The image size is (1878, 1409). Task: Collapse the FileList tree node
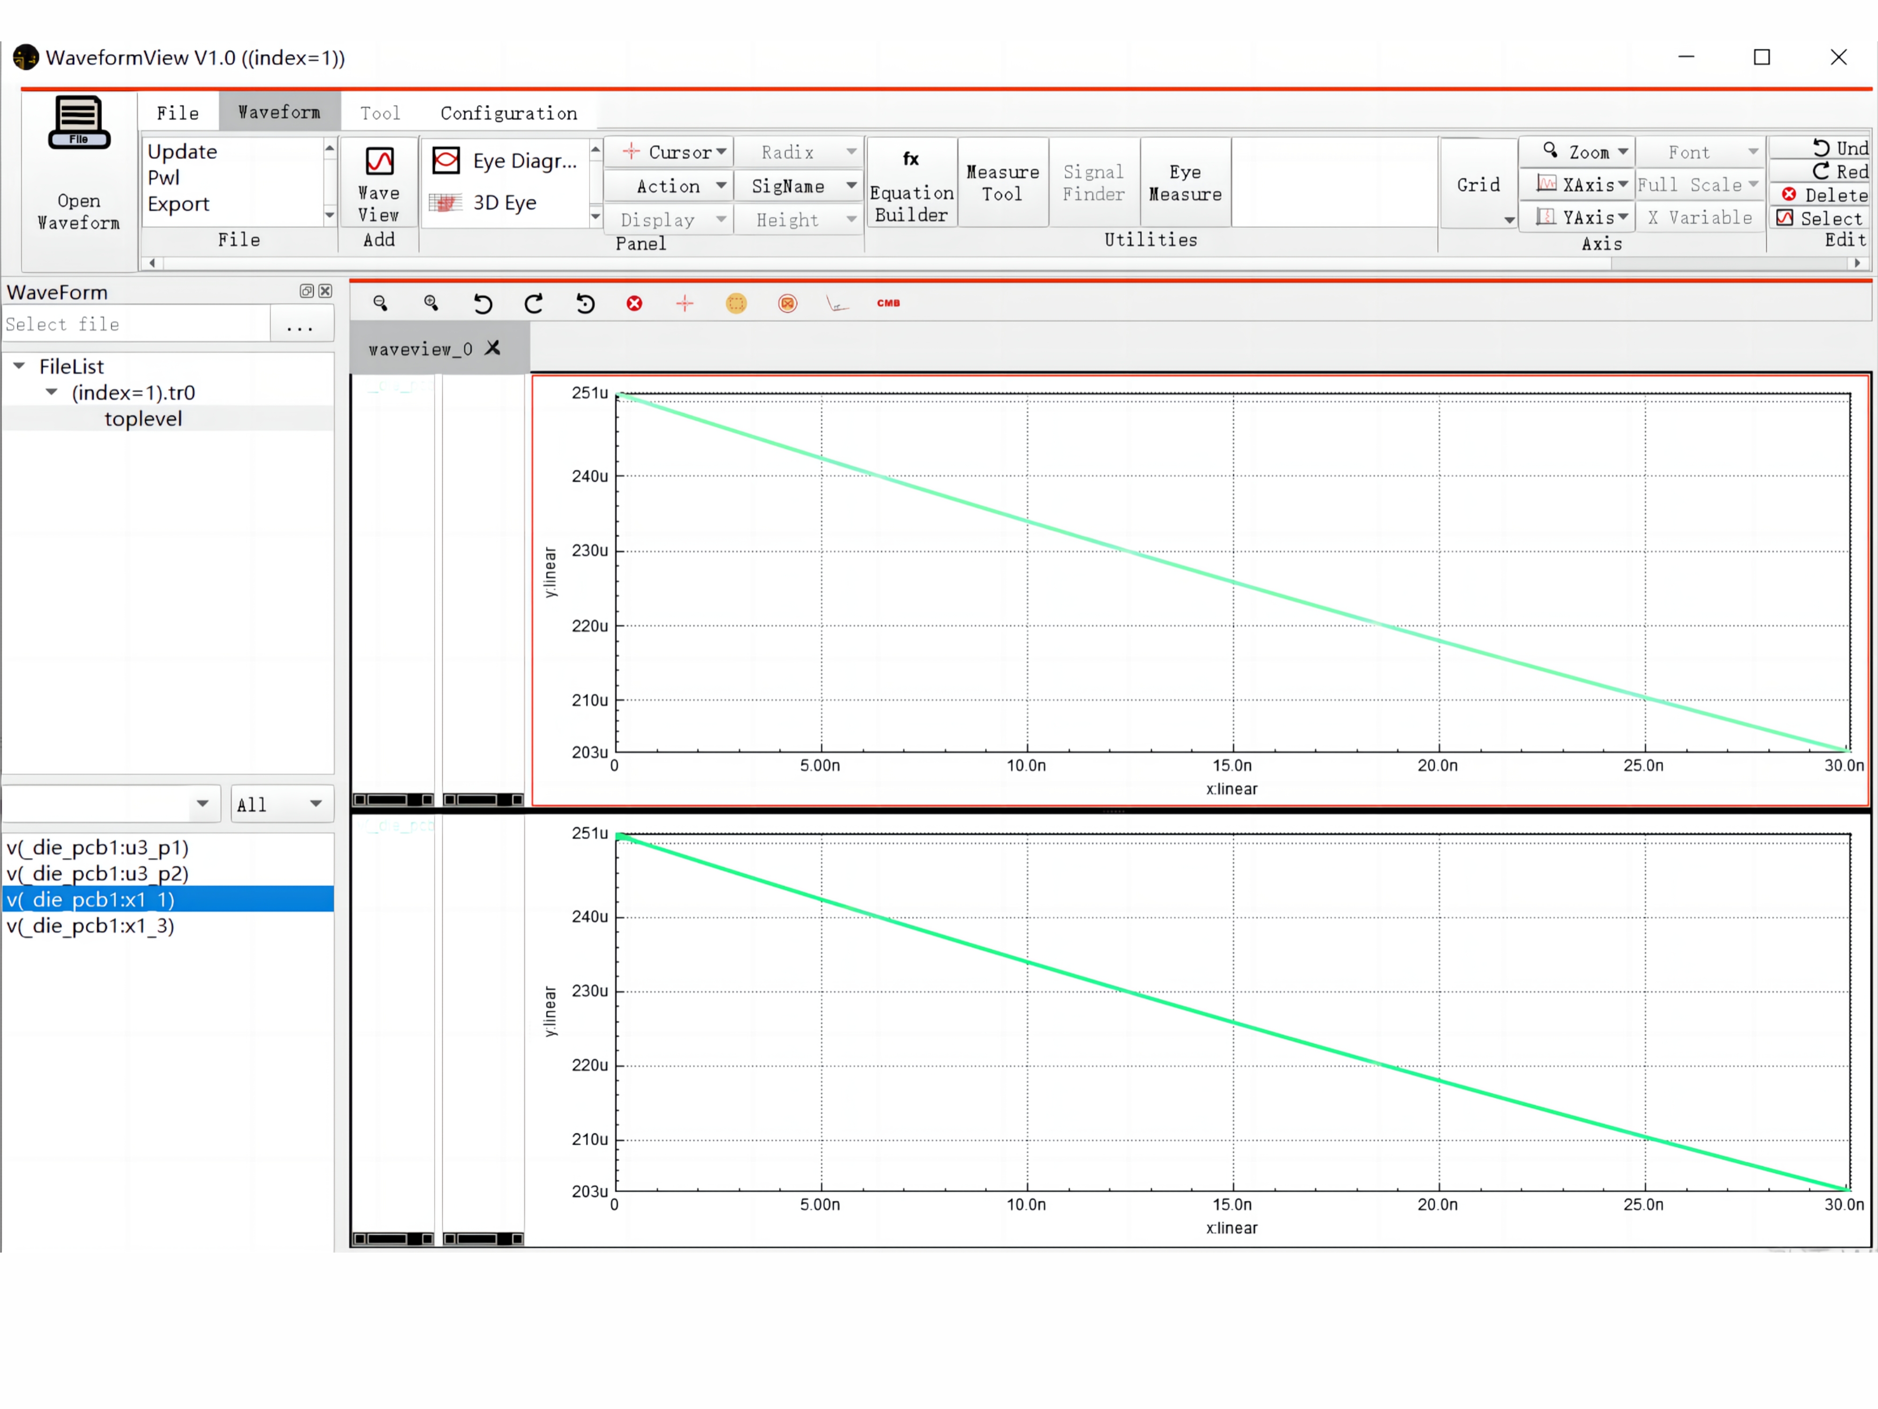(19, 366)
